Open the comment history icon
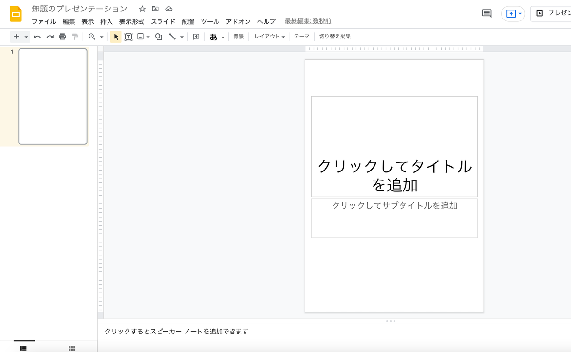The height and width of the screenshot is (352, 571). 486,14
